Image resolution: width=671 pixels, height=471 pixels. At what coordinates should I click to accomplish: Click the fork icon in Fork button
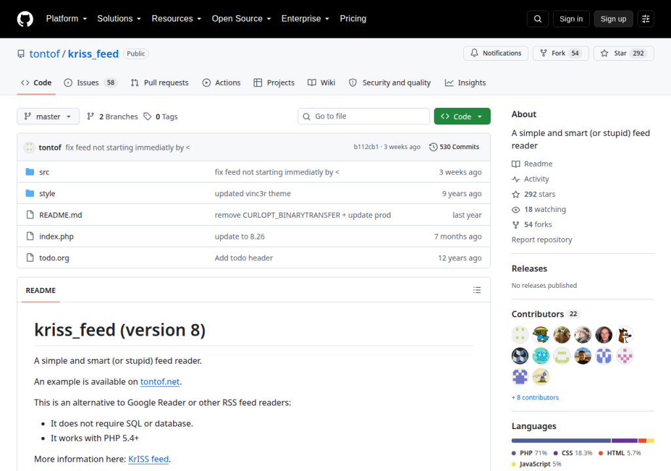(543, 53)
